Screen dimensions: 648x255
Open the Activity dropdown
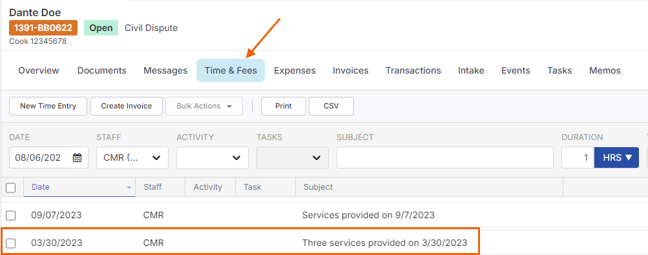[213, 158]
